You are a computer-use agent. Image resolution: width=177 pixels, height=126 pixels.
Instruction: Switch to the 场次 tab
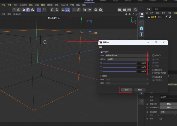click(156, 9)
